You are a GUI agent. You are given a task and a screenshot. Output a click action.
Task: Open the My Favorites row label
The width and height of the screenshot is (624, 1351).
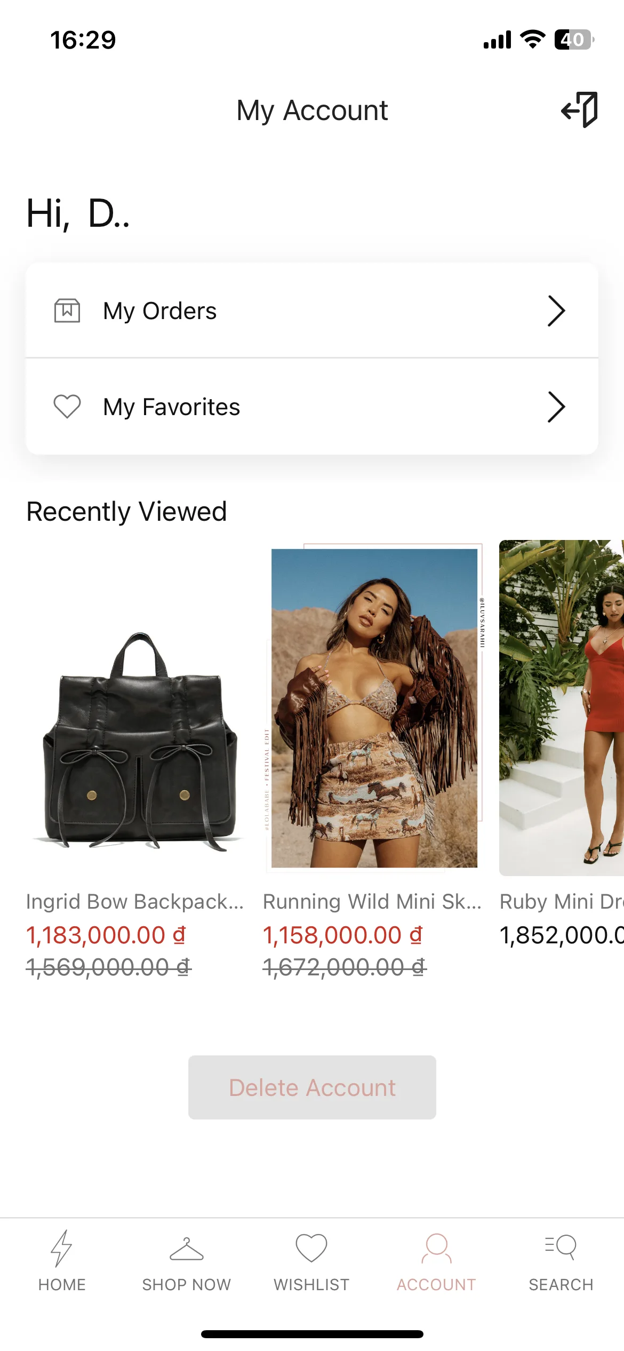click(x=172, y=407)
